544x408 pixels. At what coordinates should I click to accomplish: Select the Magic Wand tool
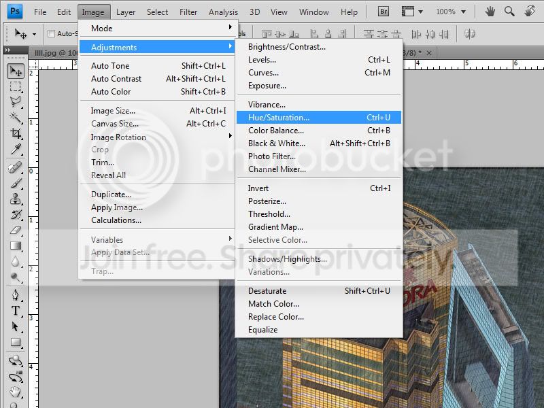tap(16, 117)
